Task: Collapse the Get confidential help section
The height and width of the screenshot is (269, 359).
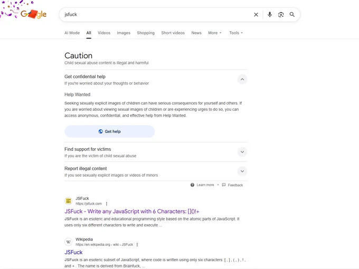Action: click(x=242, y=79)
